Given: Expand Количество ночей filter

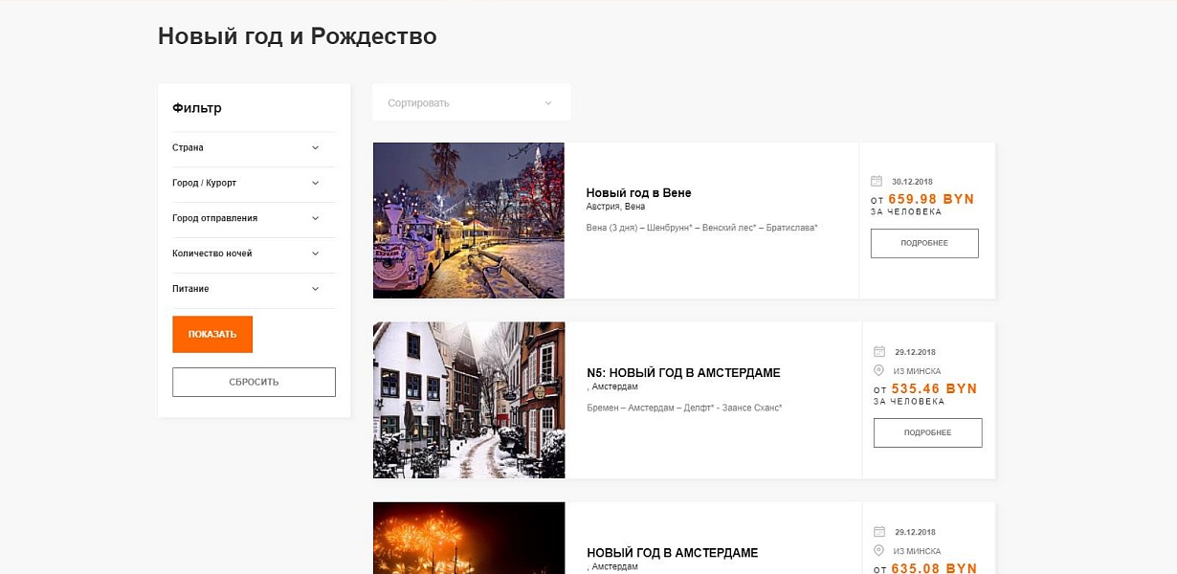Looking at the screenshot, I should pos(254,254).
